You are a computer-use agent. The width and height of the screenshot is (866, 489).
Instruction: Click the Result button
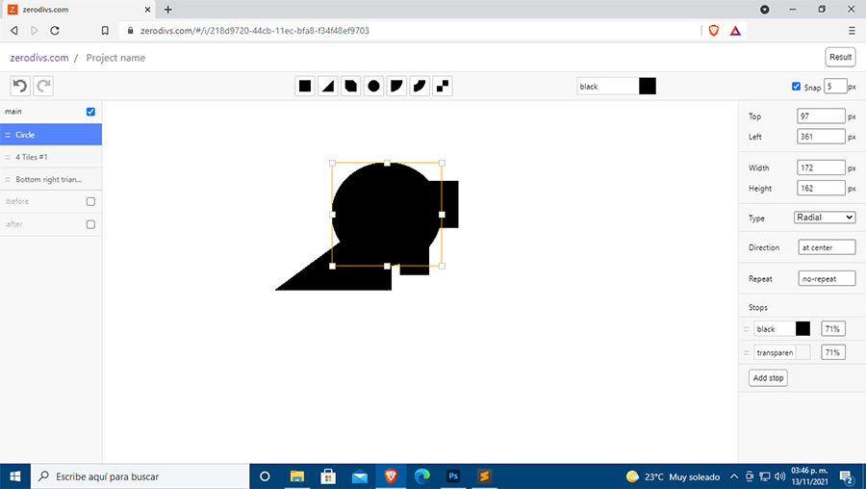[x=840, y=58]
